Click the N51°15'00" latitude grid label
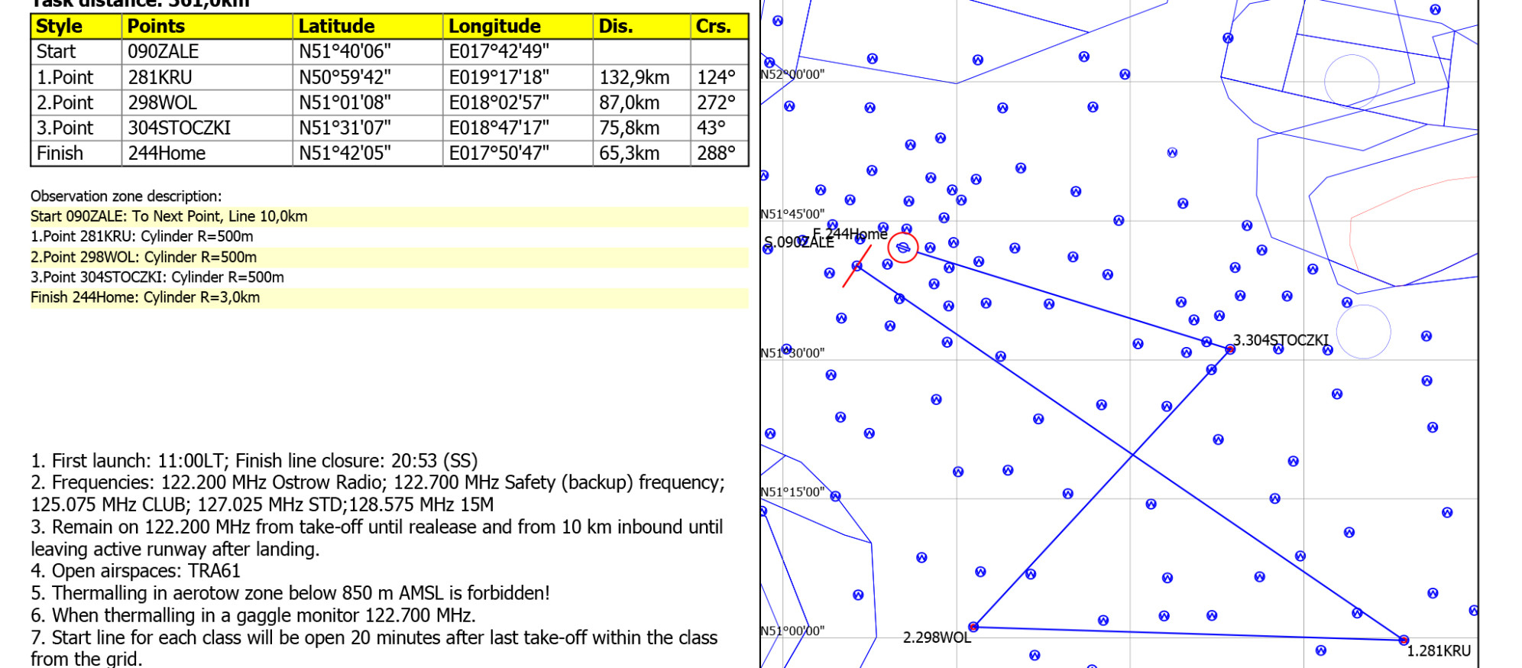The image size is (1522, 668). (792, 492)
